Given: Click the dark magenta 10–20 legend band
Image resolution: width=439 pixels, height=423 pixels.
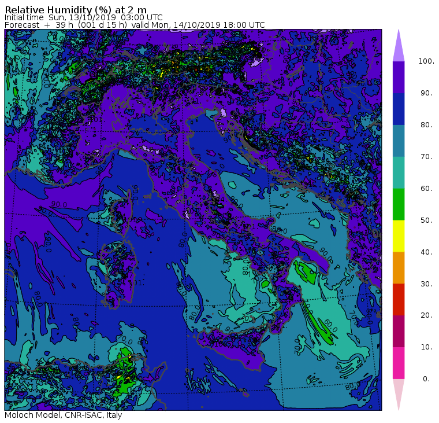Looking at the screenshot, I should (x=399, y=331).
